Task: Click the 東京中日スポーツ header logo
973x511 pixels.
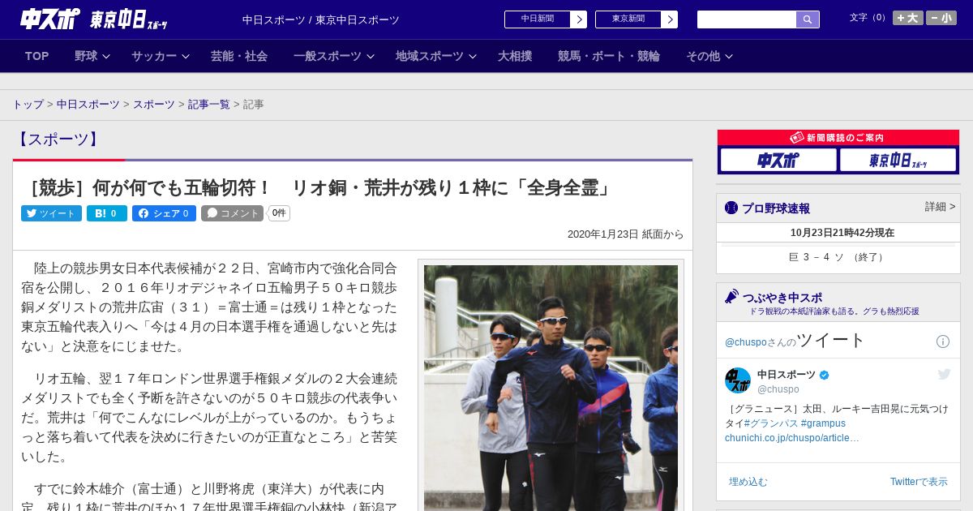Action: point(128,19)
